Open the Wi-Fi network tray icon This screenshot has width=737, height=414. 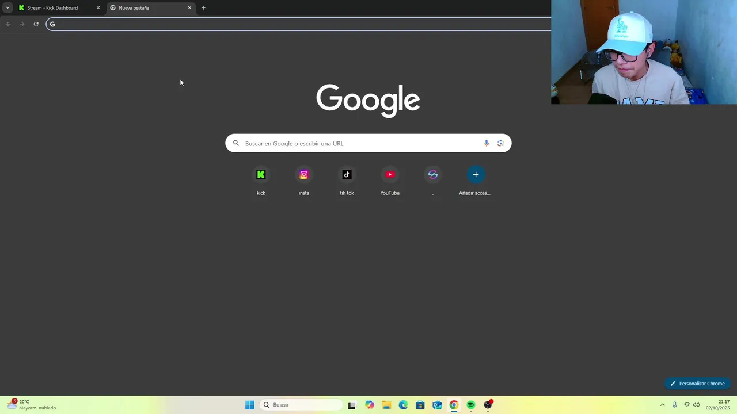click(x=686, y=405)
